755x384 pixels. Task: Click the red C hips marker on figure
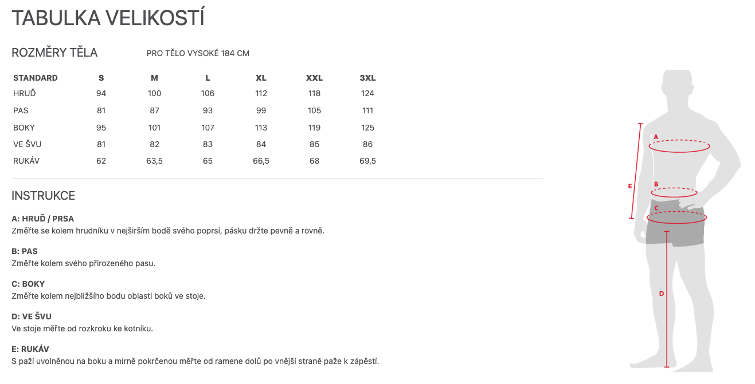656,208
